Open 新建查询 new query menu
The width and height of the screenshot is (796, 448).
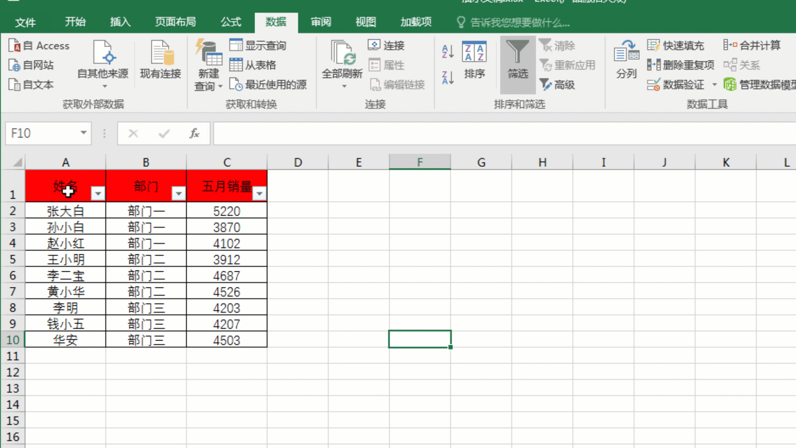(209, 65)
